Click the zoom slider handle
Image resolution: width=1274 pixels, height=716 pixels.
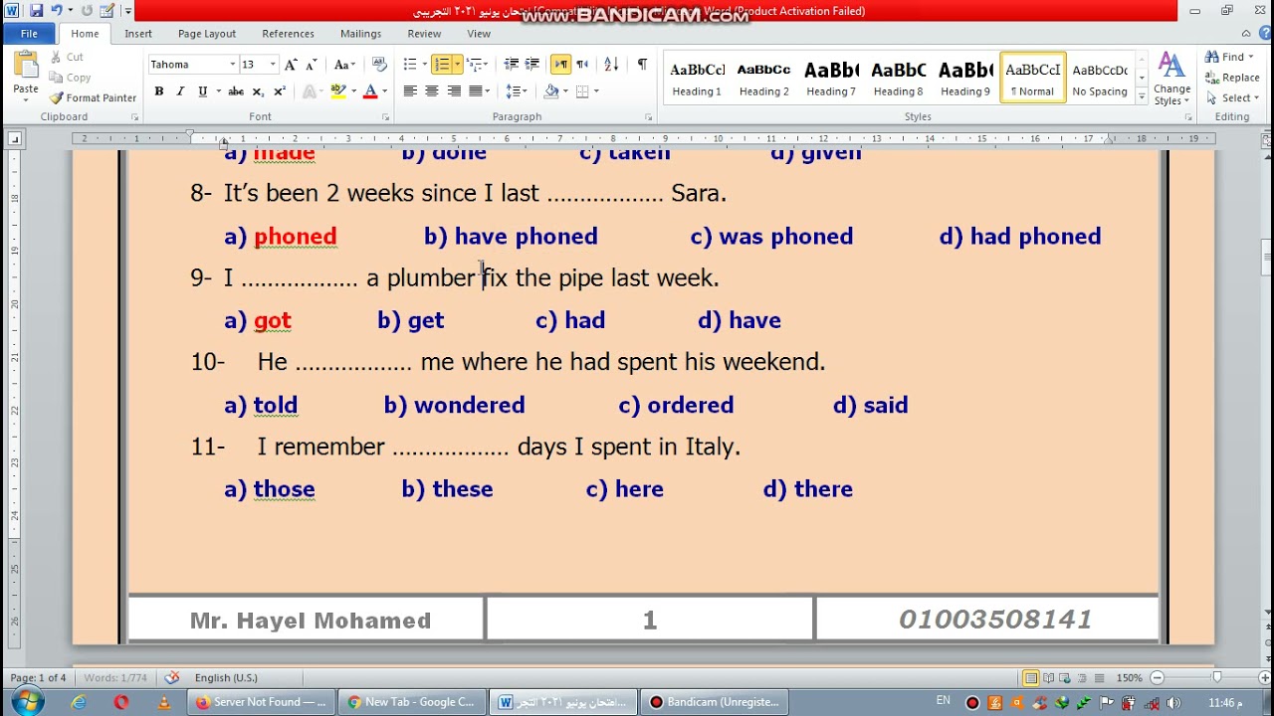click(1216, 678)
